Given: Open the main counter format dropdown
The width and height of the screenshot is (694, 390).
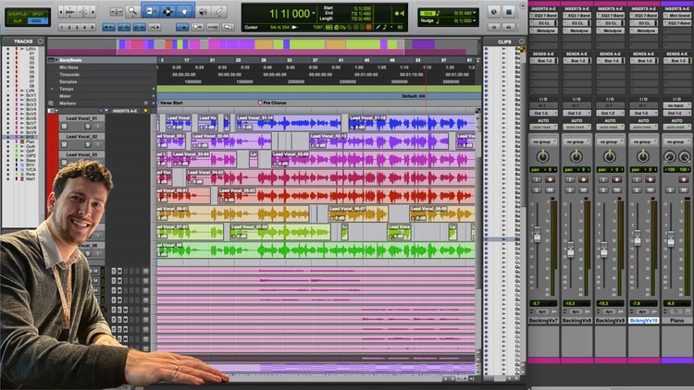Looking at the screenshot, I should [314, 13].
